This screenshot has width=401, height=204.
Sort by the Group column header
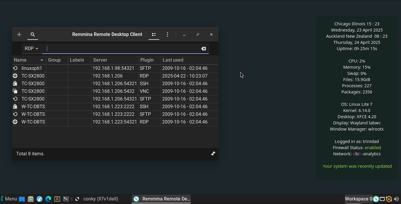tap(57, 60)
